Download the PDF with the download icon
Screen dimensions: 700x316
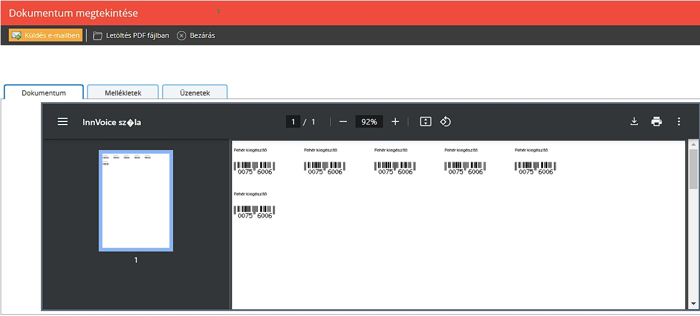(634, 121)
